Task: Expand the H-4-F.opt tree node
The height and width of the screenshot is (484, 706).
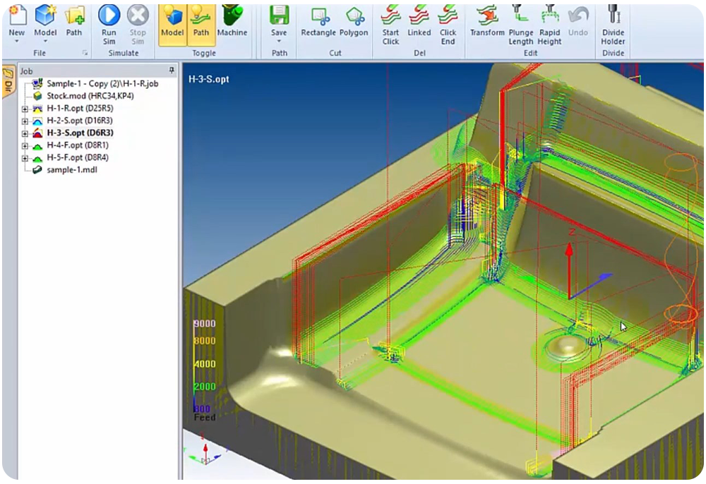Action: coord(25,145)
